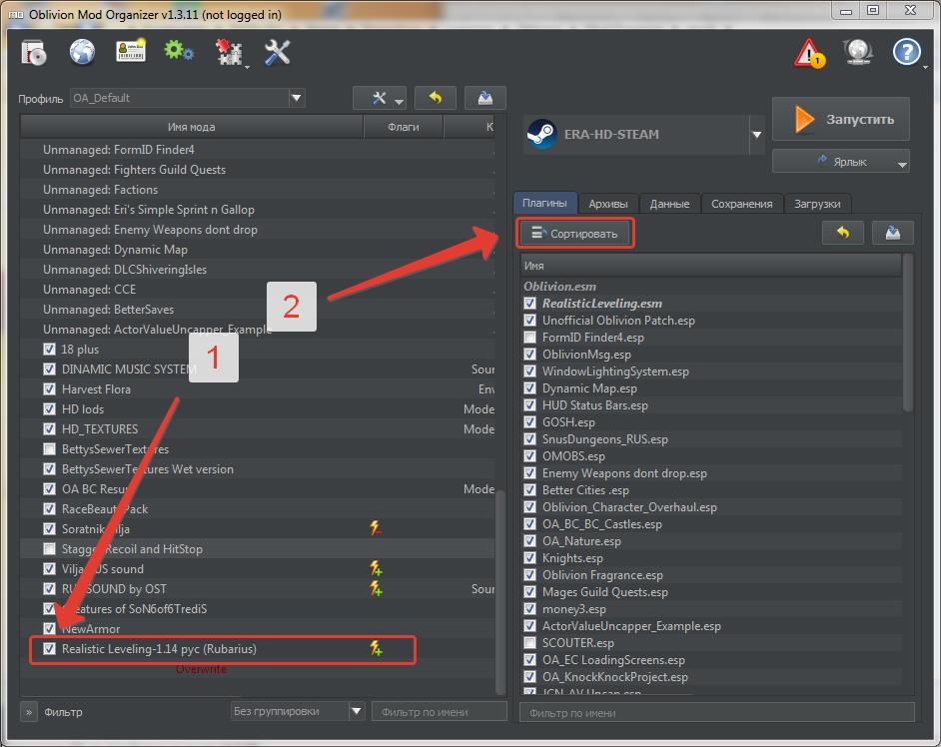
Task: Switch to the Сохранения tab
Action: coord(741,203)
